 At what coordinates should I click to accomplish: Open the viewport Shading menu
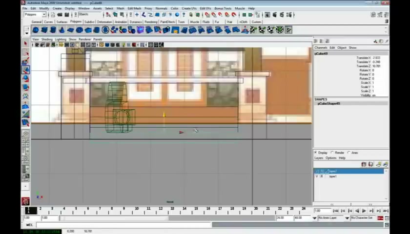point(47,39)
